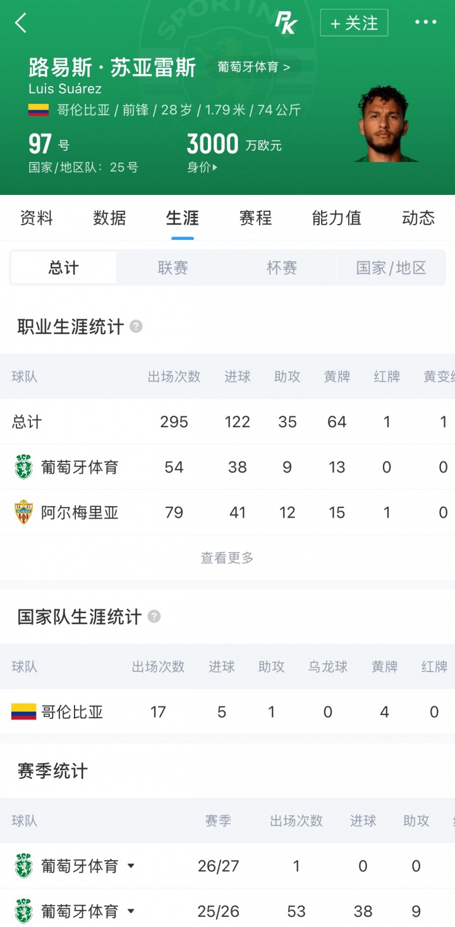
Task: Tap the Almería club crest icon
Action: click(23, 512)
